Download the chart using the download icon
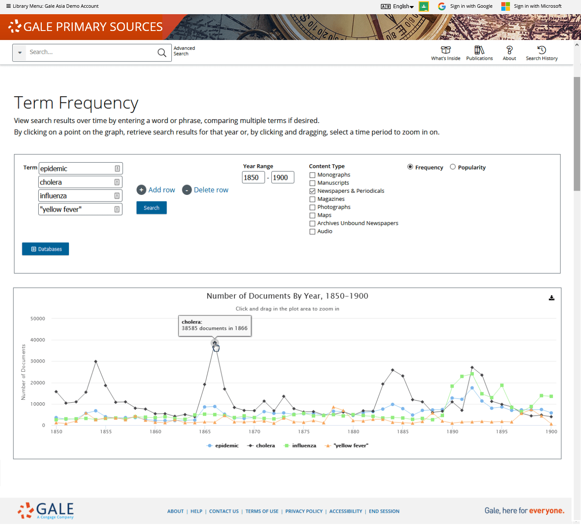Screen dimensions: 581x527 pos(552,298)
